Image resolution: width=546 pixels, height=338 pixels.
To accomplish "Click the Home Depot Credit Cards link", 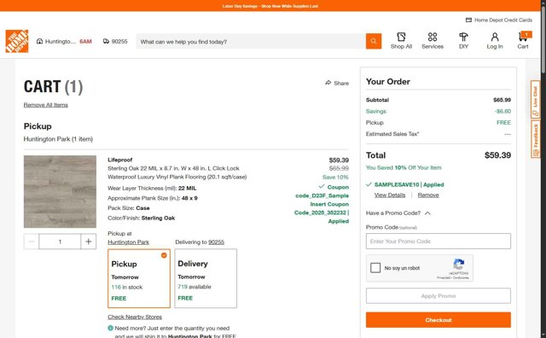I will [x=499, y=20].
